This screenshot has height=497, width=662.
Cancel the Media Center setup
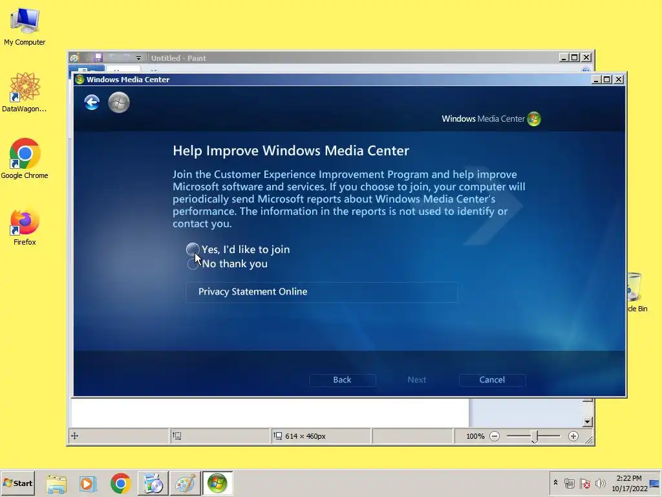[492, 380]
